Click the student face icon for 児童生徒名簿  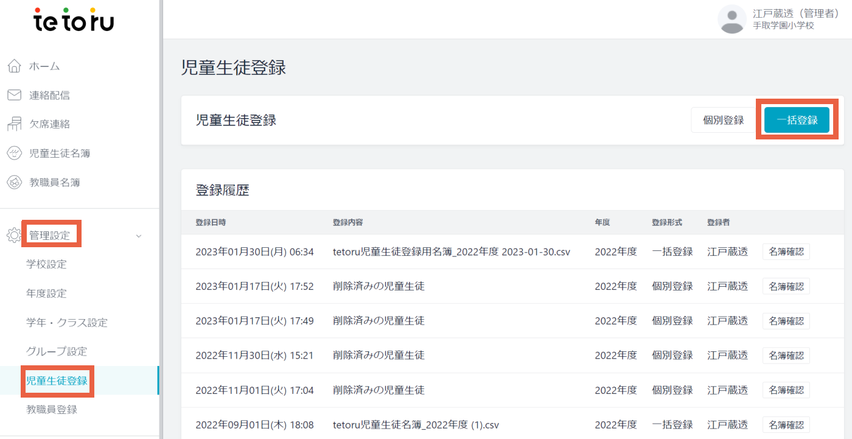coord(15,153)
